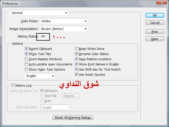Enable the History Log checkbox

pos(13,85)
